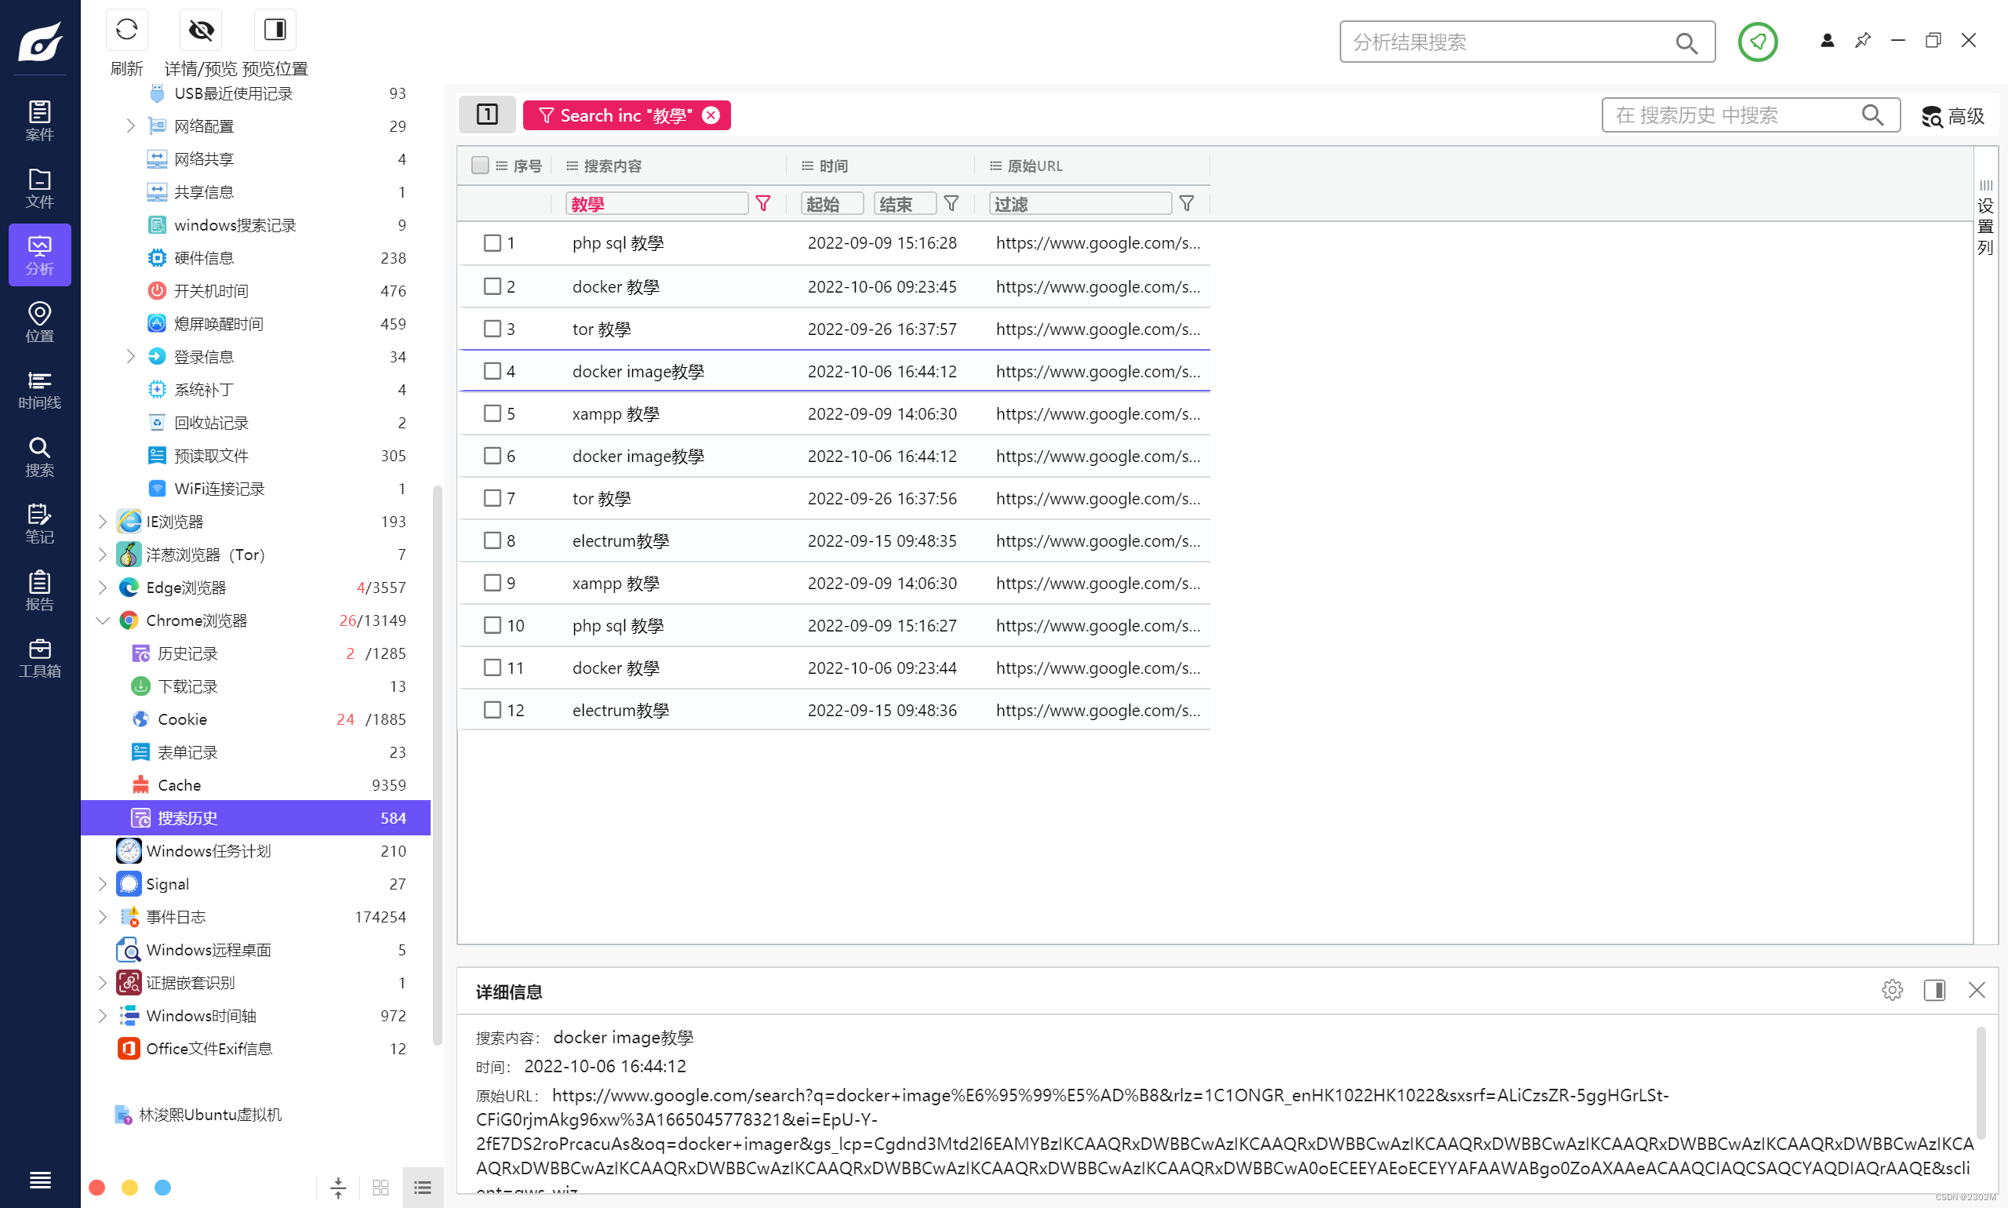Screen dimensions: 2008x1208
Task: Click the red color dot at bottom left
Action: coord(96,1187)
